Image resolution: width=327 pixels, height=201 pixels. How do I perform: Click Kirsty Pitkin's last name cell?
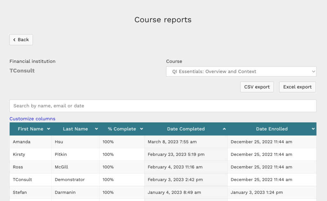[61, 154]
